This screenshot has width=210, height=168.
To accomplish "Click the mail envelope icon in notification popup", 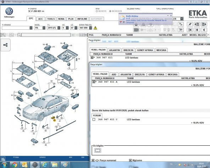I will point(122,17).
